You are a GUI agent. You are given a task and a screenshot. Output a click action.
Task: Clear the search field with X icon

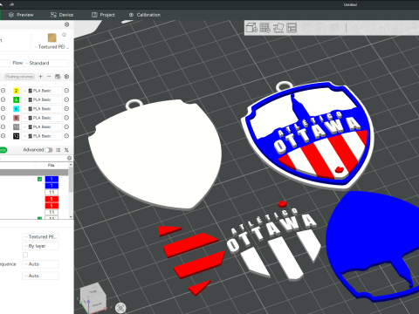(x=69, y=158)
